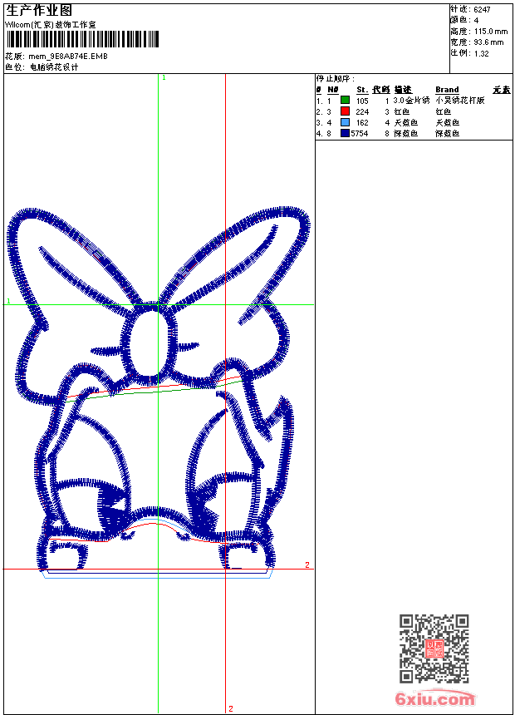The image size is (515, 715).
Task: Select the height value 115.0 mm
Action: tap(491, 32)
